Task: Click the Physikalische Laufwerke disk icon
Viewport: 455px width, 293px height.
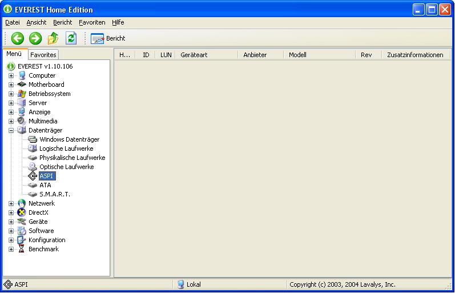Action: pyautogui.click(x=33, y=158)
